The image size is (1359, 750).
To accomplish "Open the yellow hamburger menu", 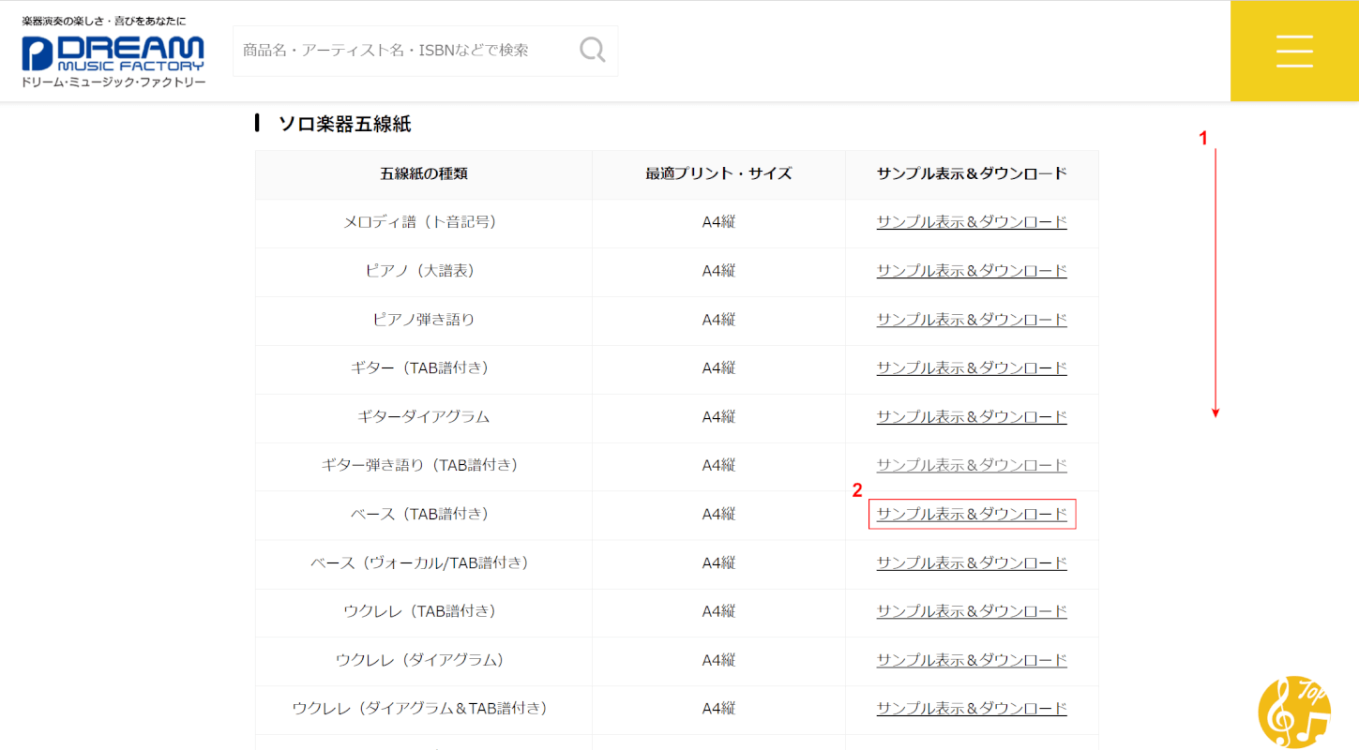I will click(1294, 51).
